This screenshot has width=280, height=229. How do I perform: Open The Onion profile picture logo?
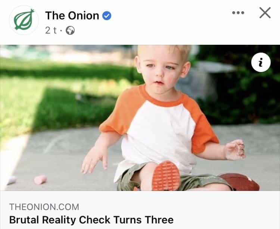[x=24, y=20]
